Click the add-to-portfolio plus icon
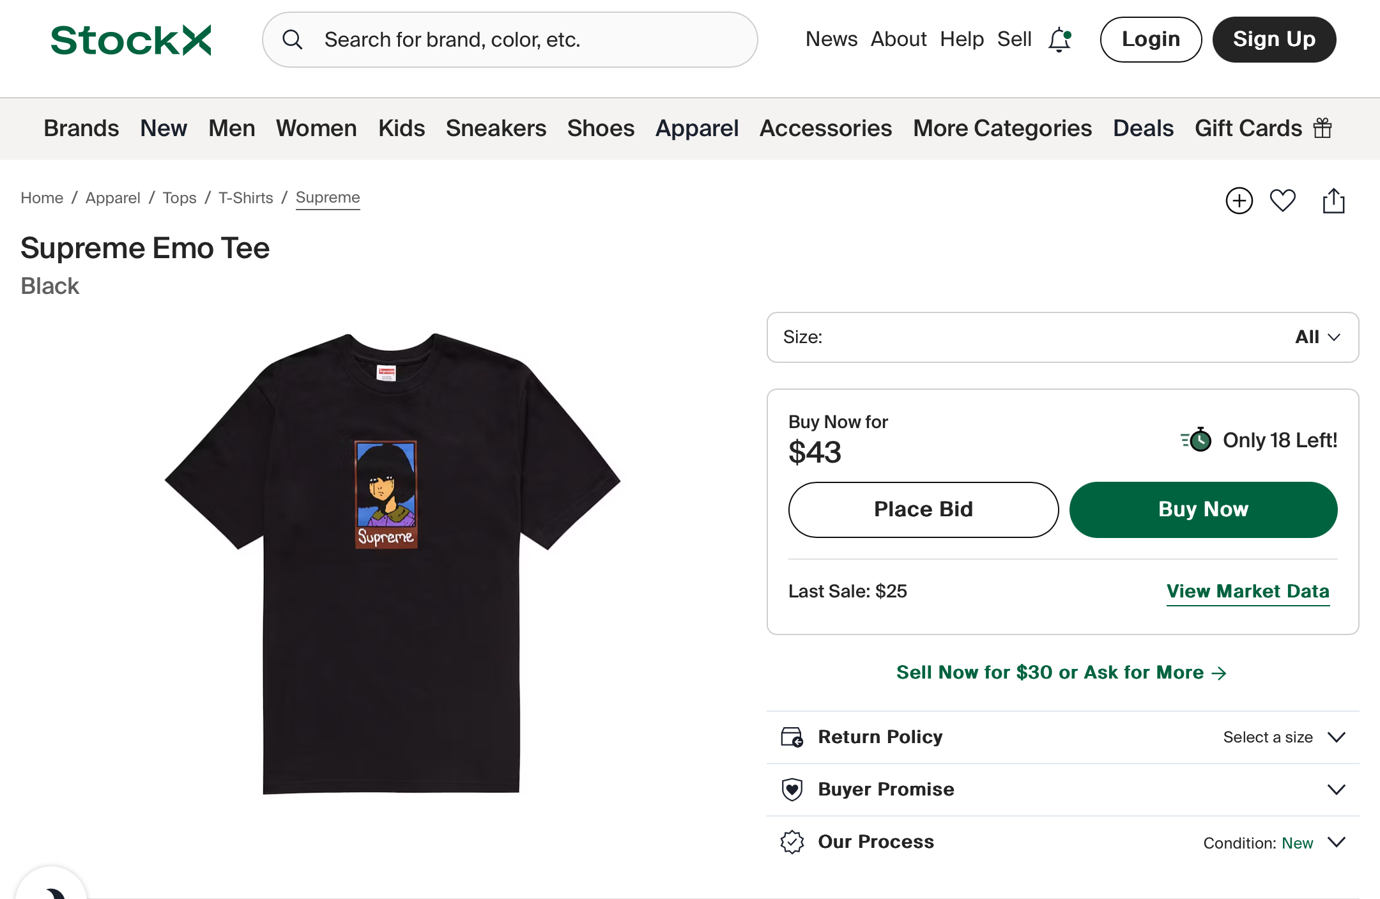Image resolution: width=1380 pixels, height=899 pixels. (1239, 201)
